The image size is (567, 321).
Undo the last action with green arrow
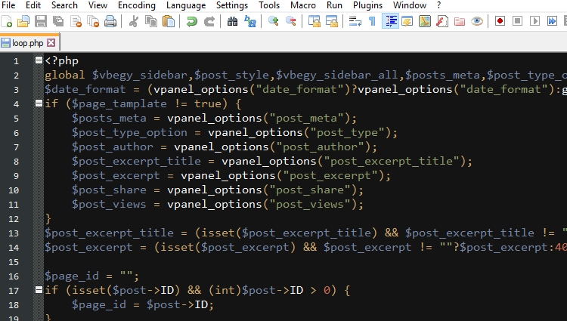coord(192,21)
